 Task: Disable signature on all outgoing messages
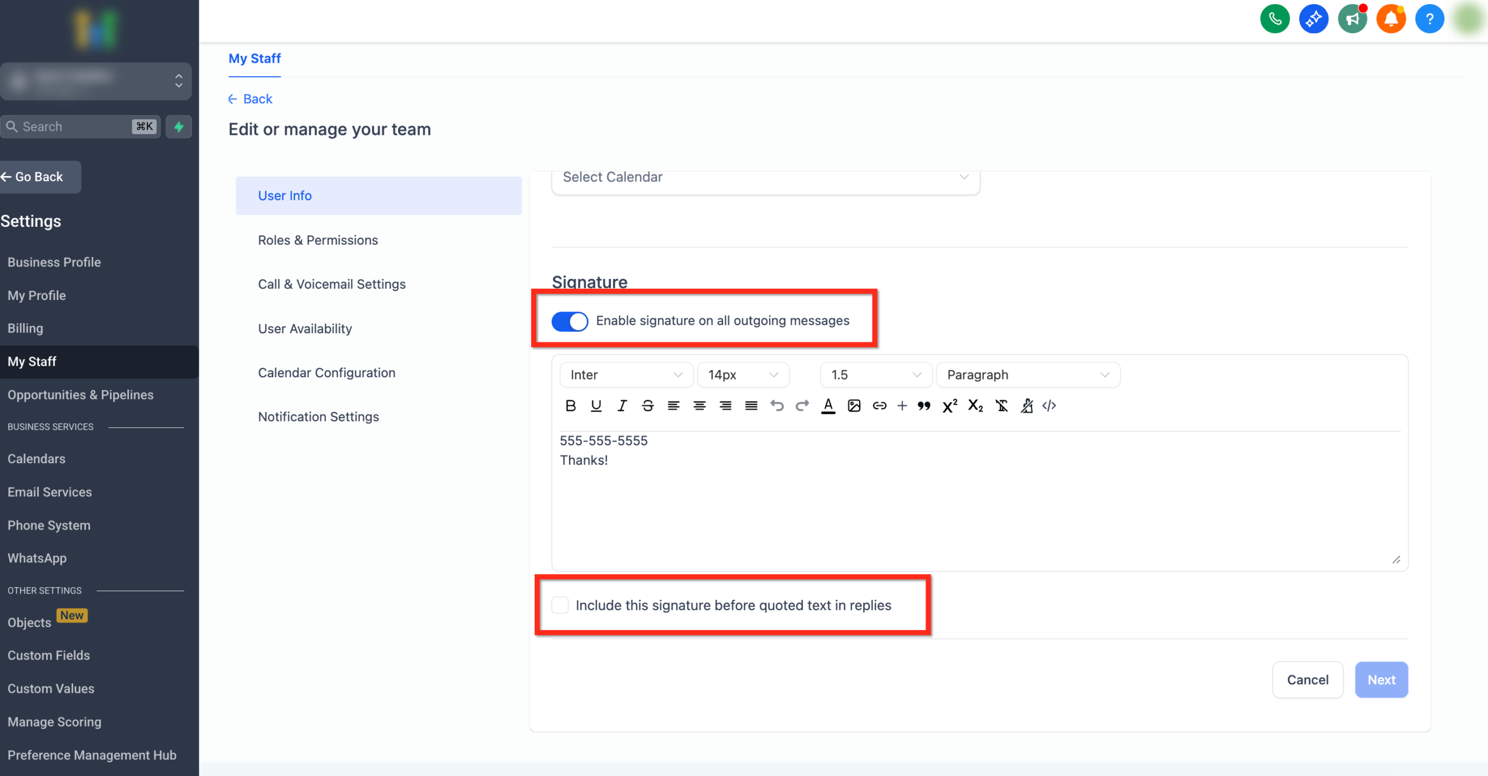[570, 321]
